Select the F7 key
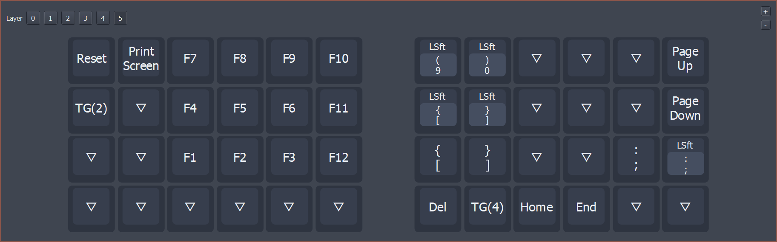777x242 pixels. coord(190,59)
